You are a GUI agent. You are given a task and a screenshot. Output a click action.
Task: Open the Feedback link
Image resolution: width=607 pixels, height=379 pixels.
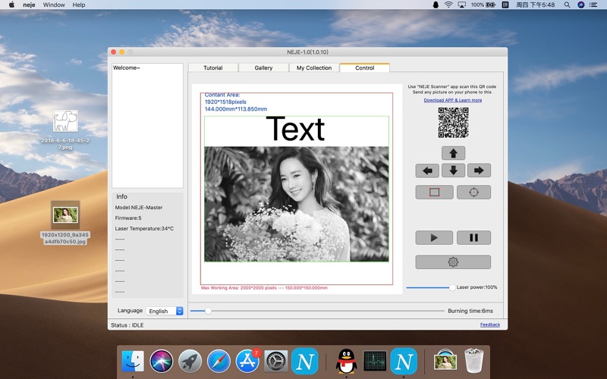[x=490, y=325]
